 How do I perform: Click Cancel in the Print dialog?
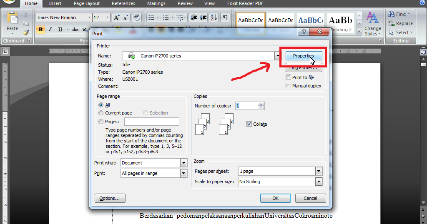pos(310,198)
